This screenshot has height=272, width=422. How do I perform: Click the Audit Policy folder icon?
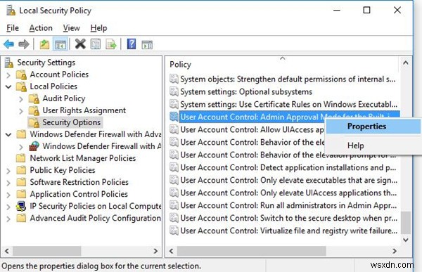tap(34, 98)
